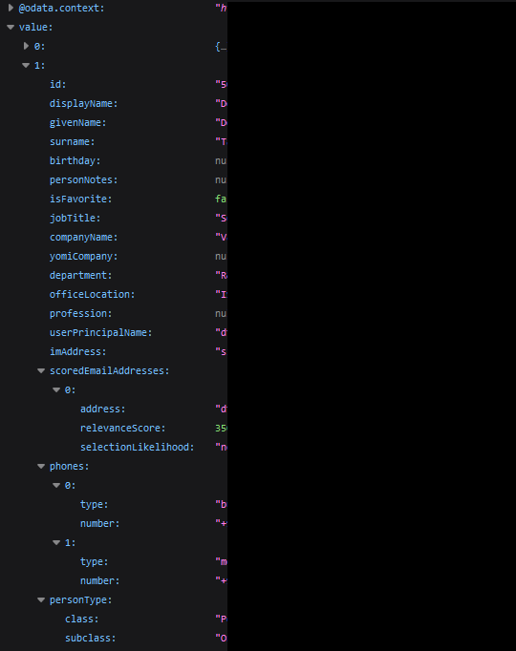Select type key under phones item 0
The width and height of the screenshot is (516, 651).
tap(95, 504)
